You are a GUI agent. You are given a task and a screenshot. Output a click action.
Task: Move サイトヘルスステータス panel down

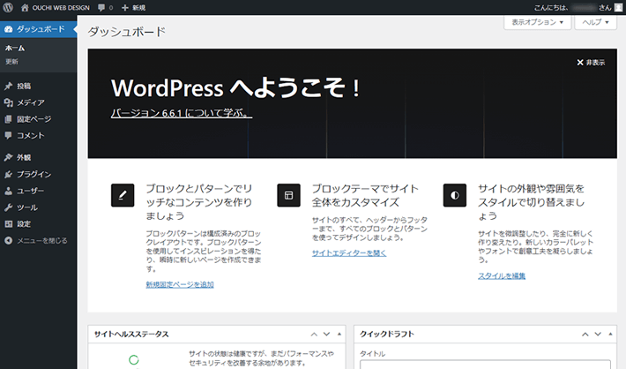[x=326, y=335]
